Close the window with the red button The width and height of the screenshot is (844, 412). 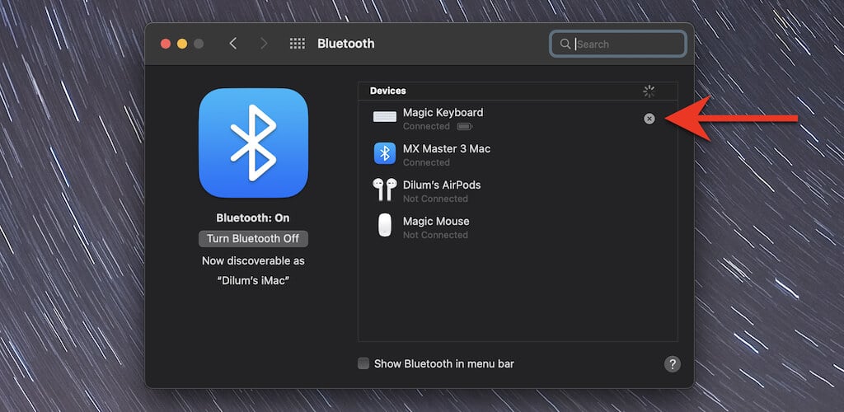[166, 44]
